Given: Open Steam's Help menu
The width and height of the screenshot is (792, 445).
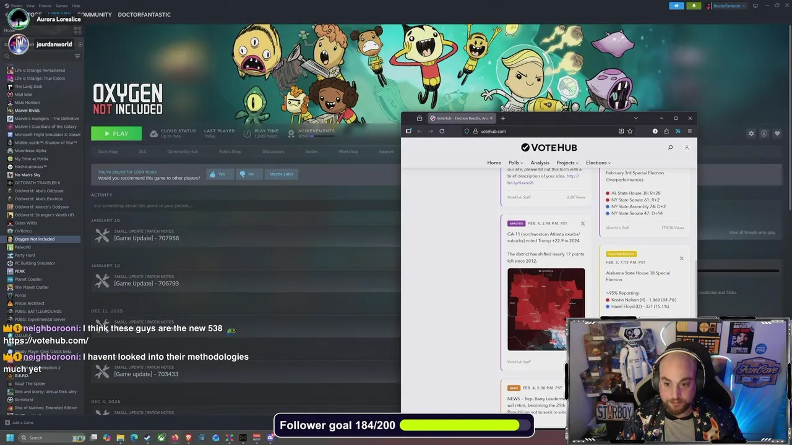Looking at the screenshot, I should click(x=75, y=6).
